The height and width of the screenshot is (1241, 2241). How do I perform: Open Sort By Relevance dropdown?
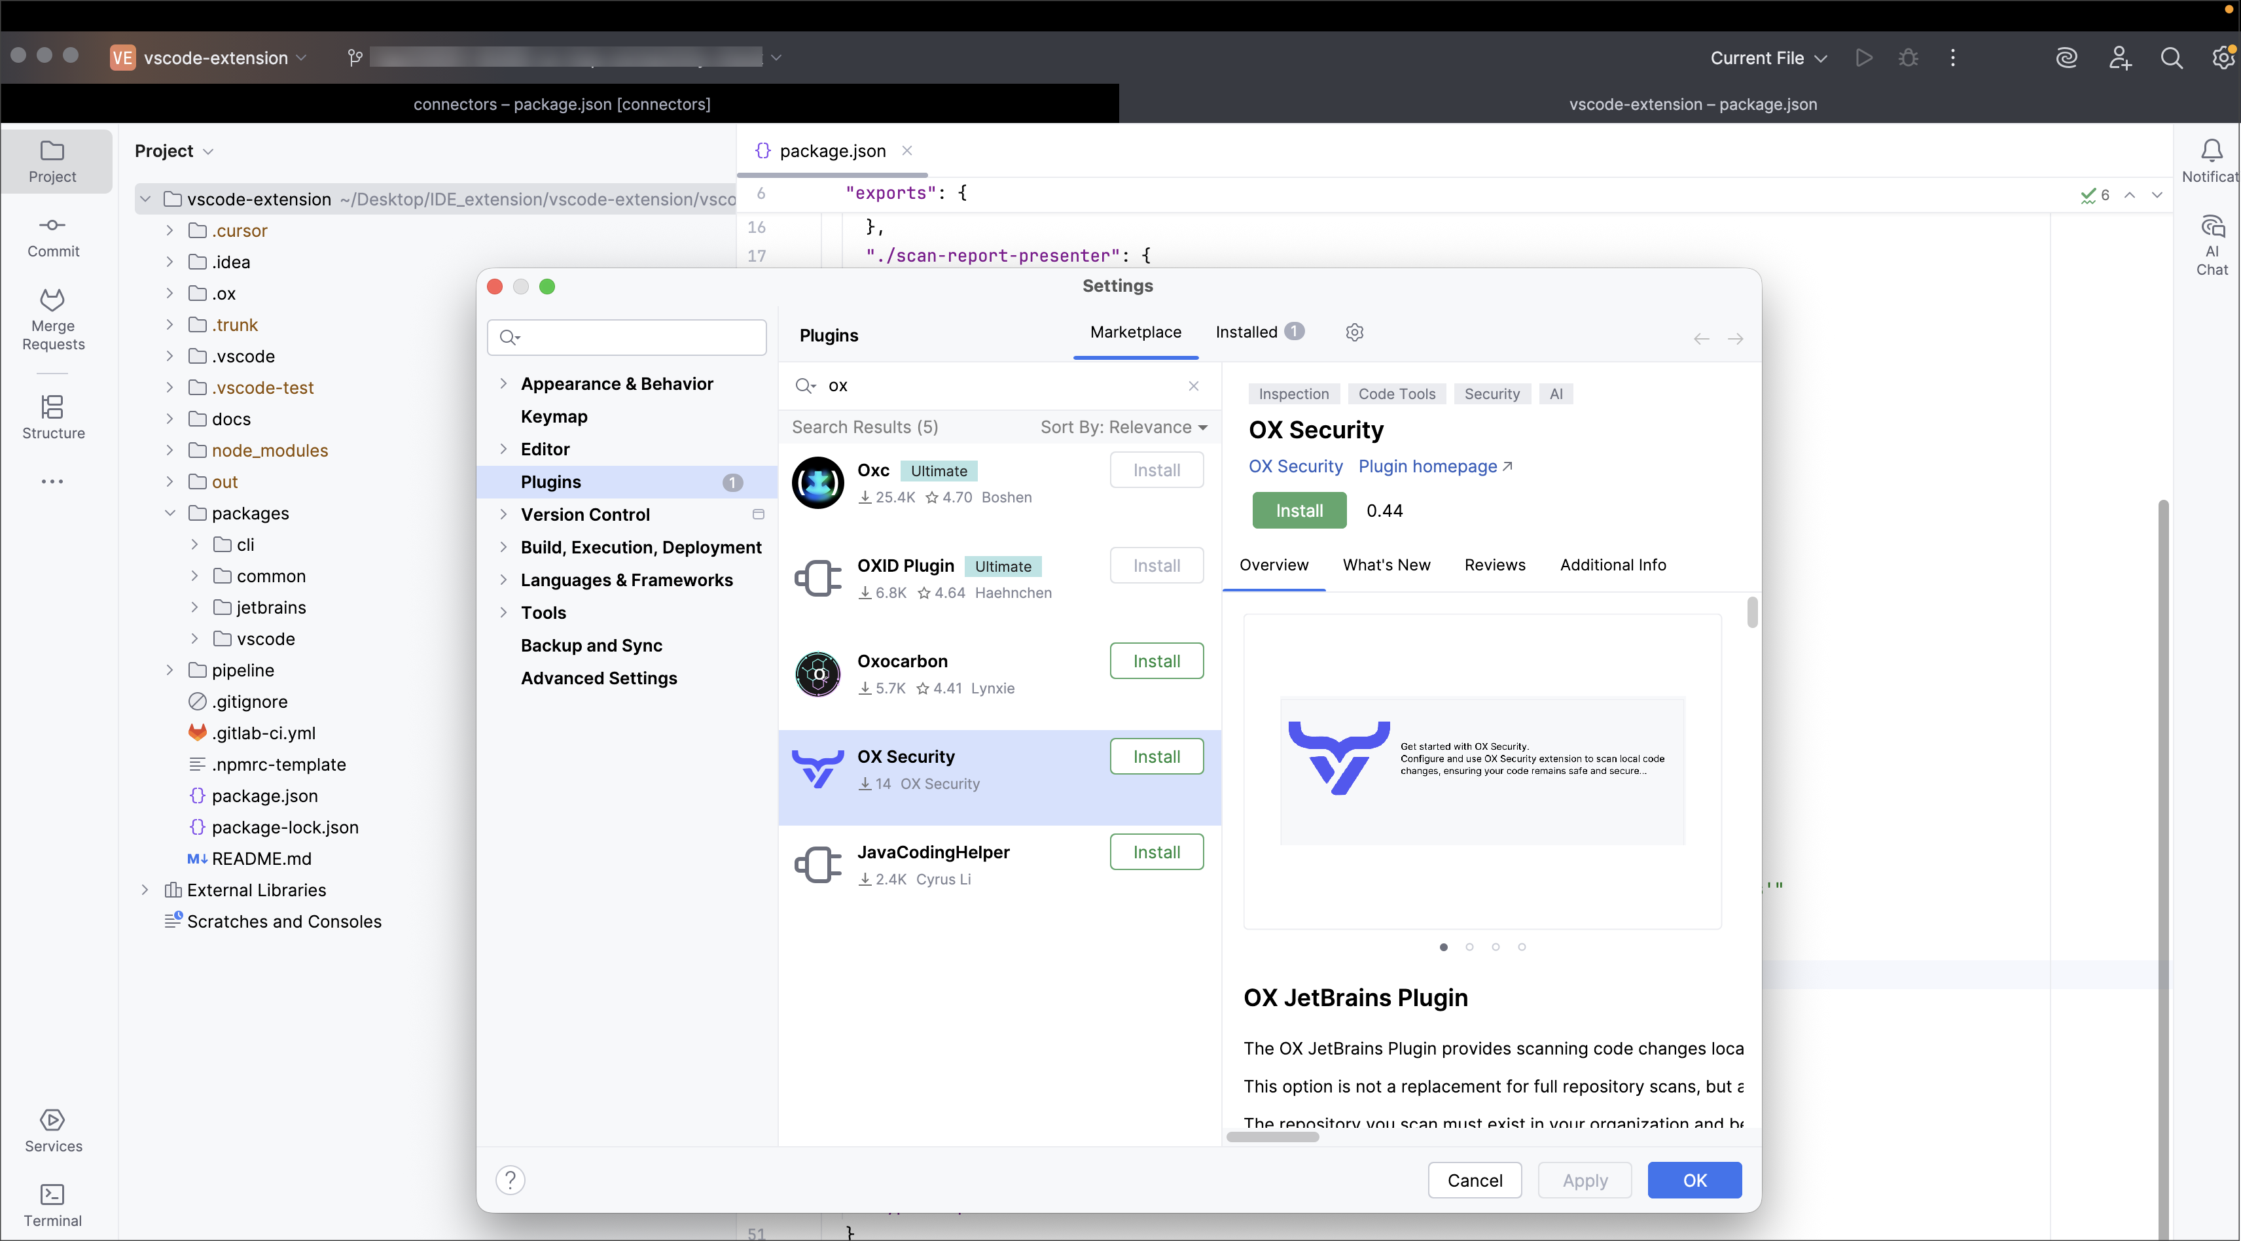(1123, 427)
